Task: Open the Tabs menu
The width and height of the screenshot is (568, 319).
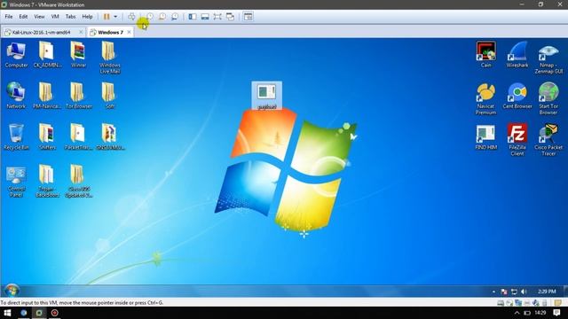Action: (x=70, y=17)
